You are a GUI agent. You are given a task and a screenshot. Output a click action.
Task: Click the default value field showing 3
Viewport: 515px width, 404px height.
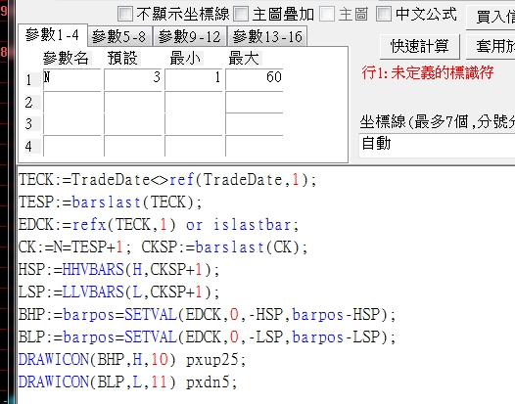(x=133, y=79)
